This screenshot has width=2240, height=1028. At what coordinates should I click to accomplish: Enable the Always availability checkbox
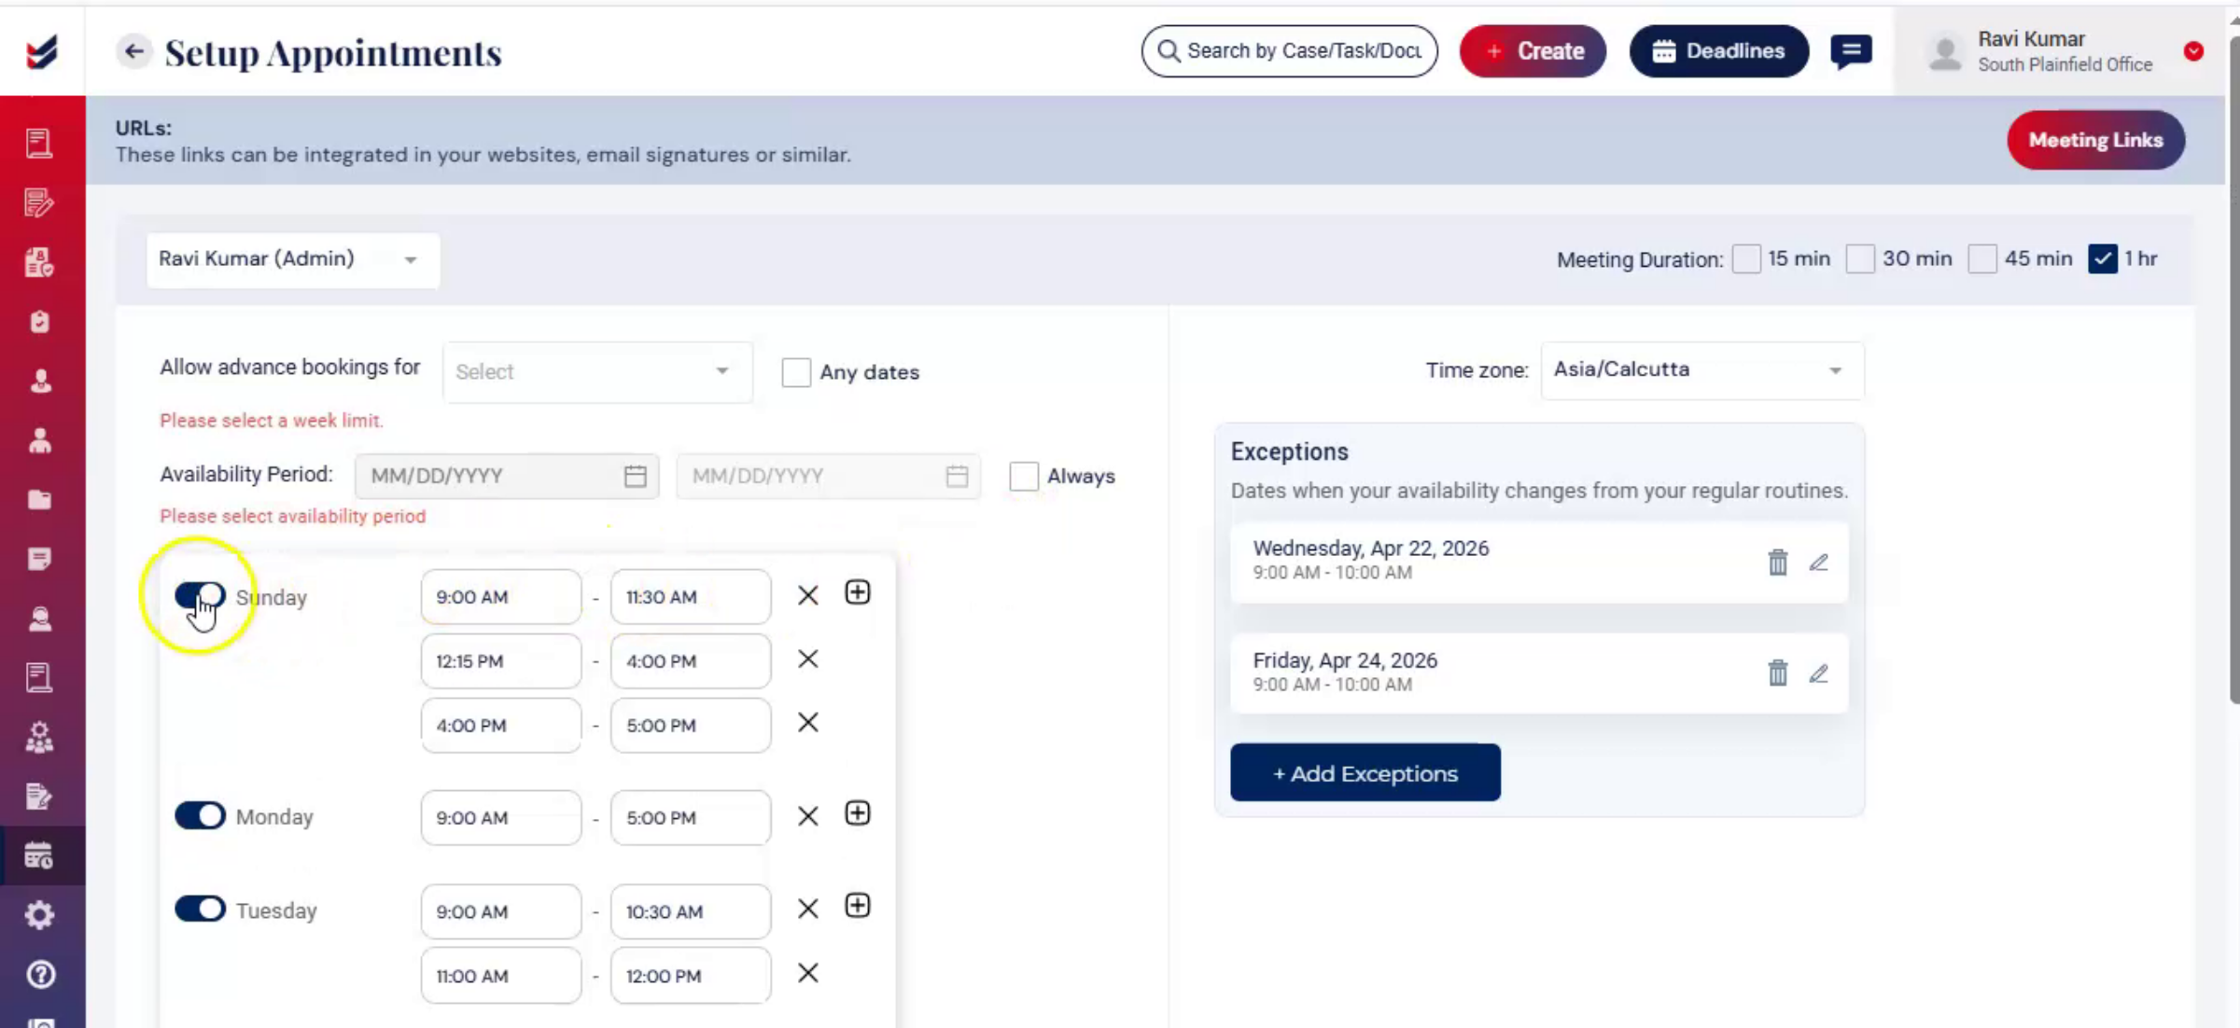pos(1024,476)
